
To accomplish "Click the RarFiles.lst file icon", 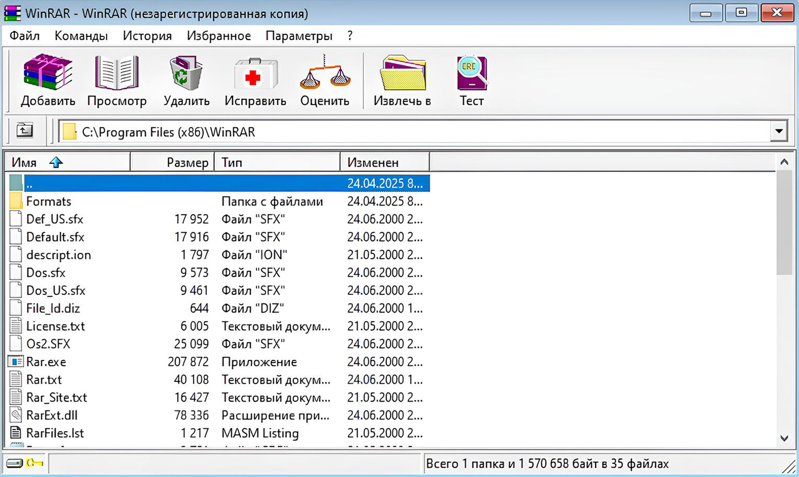I will pyautogui.click(x=16, y=433).
